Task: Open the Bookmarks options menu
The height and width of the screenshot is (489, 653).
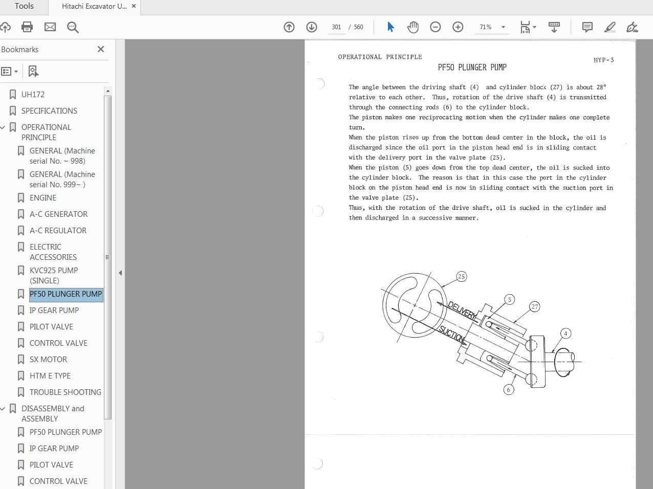Action: [9, 71]
